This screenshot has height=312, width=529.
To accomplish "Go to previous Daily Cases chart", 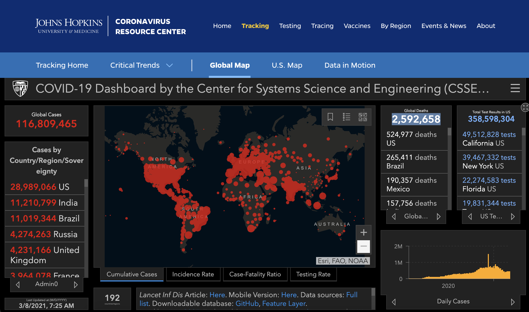I will pyautogui.click(x=394, y=302).
